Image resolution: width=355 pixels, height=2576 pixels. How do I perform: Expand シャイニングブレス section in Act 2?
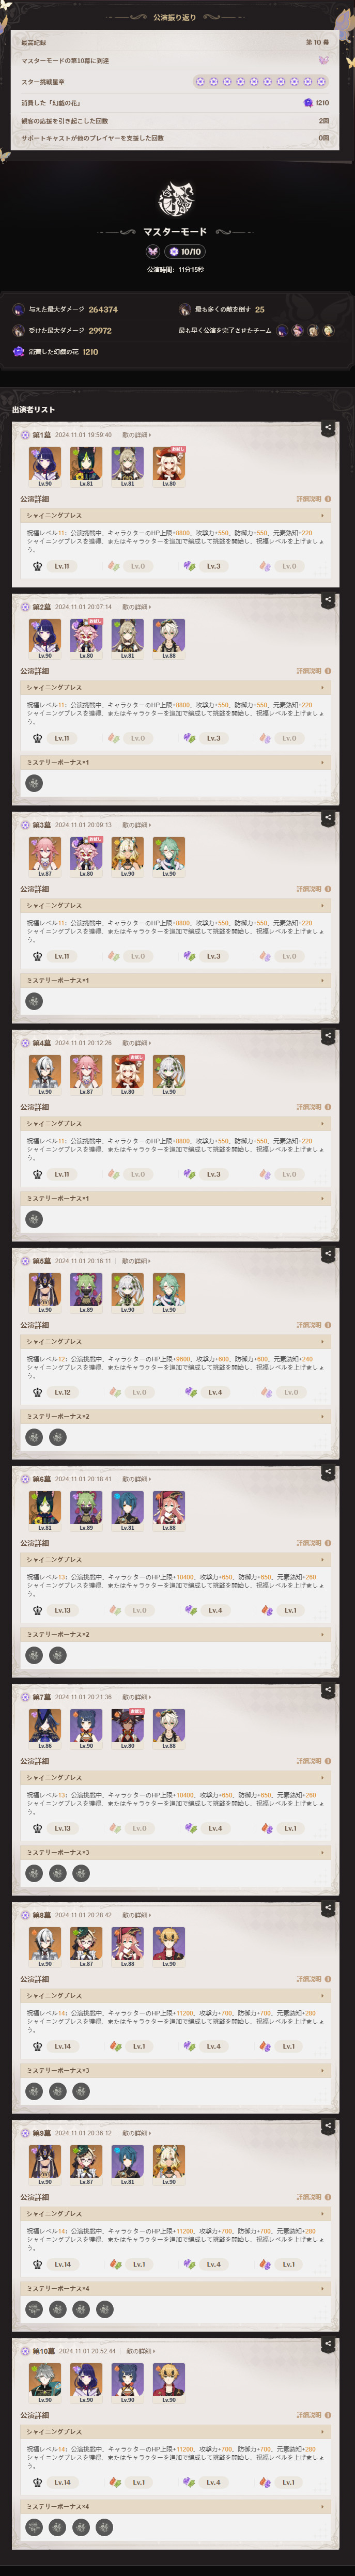(x=176, y=688)
